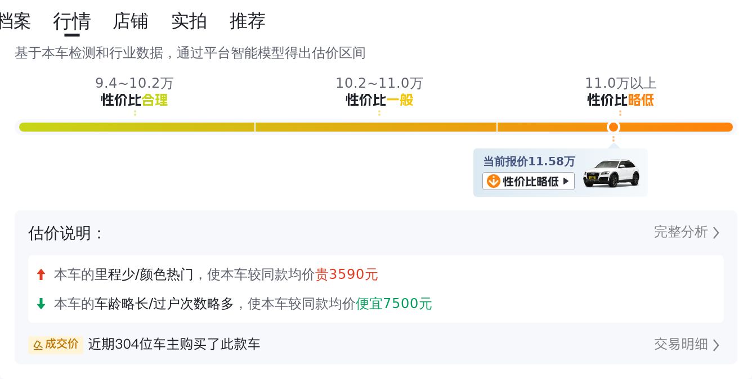Select the 10.2~11.0万 性价比一般 range label
Screen dimensions: 752x379
coord(379,92)
